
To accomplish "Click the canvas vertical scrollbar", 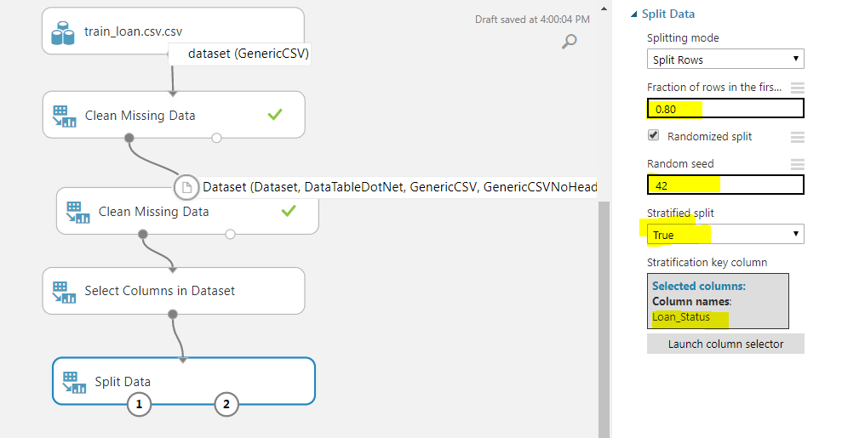I will [x=603, y=315].
